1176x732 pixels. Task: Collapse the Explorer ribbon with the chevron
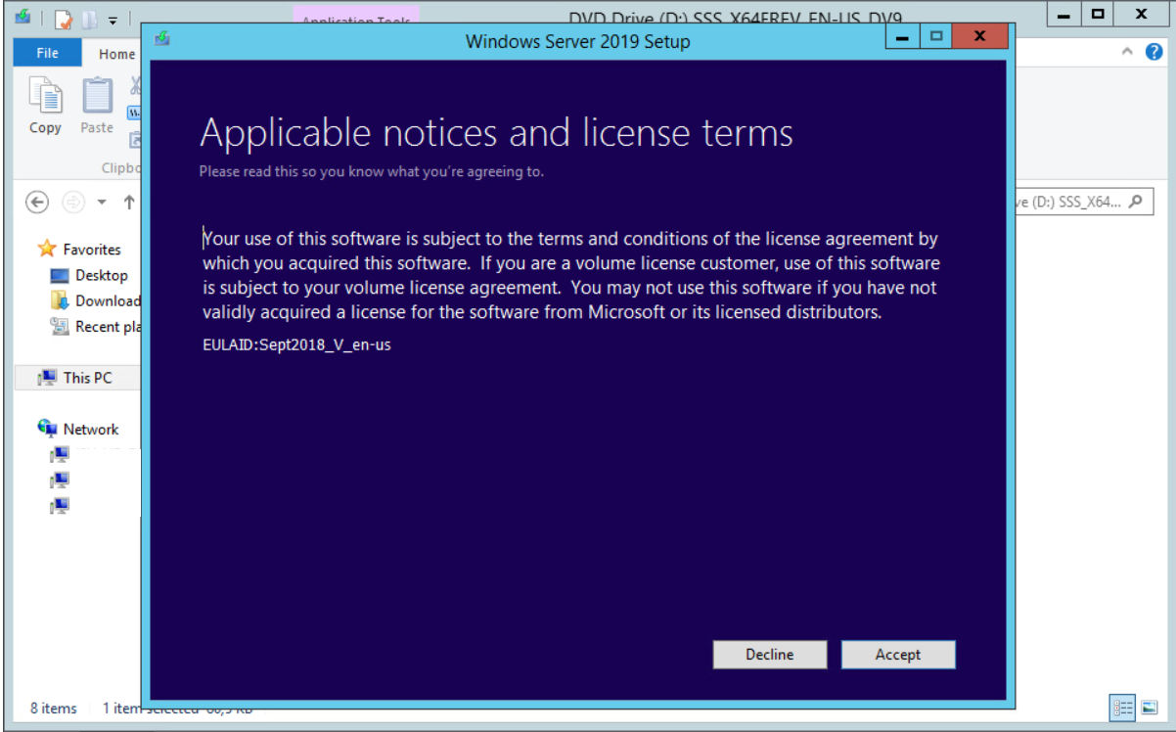point(1128,52)
